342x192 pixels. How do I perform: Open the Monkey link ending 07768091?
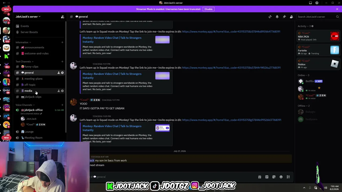(231, 120)
